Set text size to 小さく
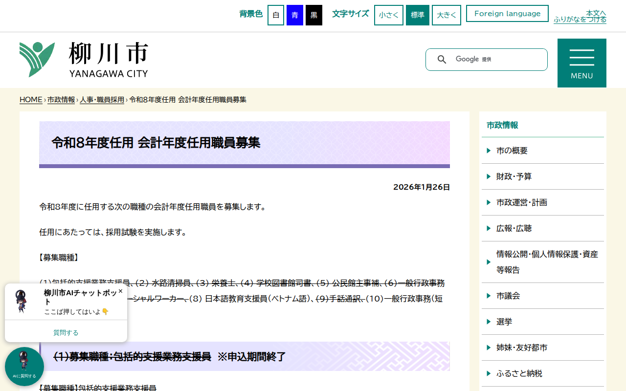This screenshot has width=626, height=391. (x=388, y=15)
